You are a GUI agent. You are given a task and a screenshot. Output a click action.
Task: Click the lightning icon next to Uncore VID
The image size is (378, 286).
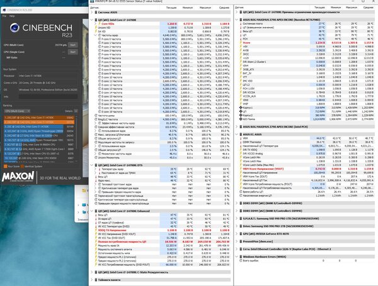click(96, 28)
